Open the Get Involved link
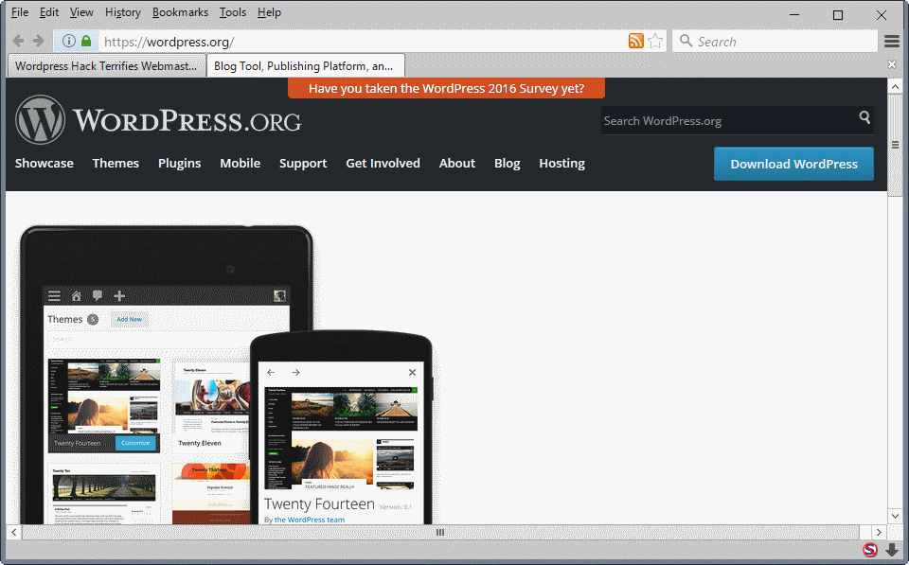This screenshot has height=565, width=909. pyautogui.click(x=383, y=164)
